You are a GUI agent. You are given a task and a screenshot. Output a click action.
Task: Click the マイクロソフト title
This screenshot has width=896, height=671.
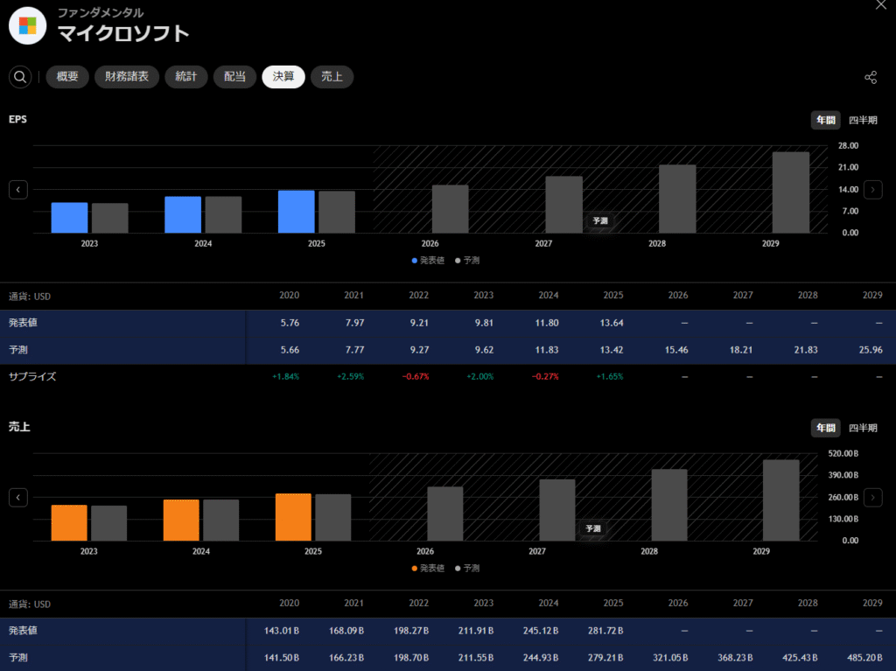pyautogui.click(x=123, y=33)
